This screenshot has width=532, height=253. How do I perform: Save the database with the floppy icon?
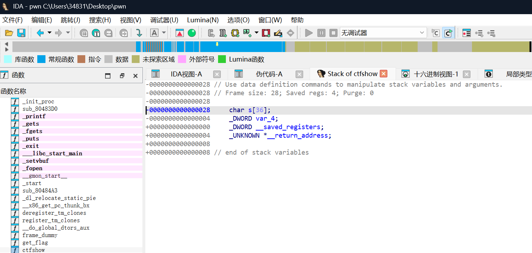(21, 33)
